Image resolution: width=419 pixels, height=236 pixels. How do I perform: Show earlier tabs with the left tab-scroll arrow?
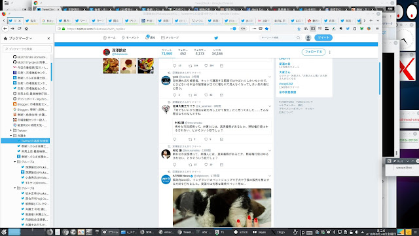(4, 20)
